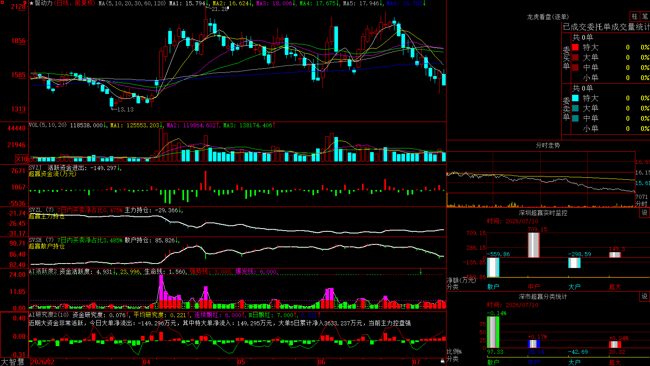Click the 龙虎看盘(逐单) panel title
Image resolution: width=650 pixels, height=366 pixels.
click(548, 17)
